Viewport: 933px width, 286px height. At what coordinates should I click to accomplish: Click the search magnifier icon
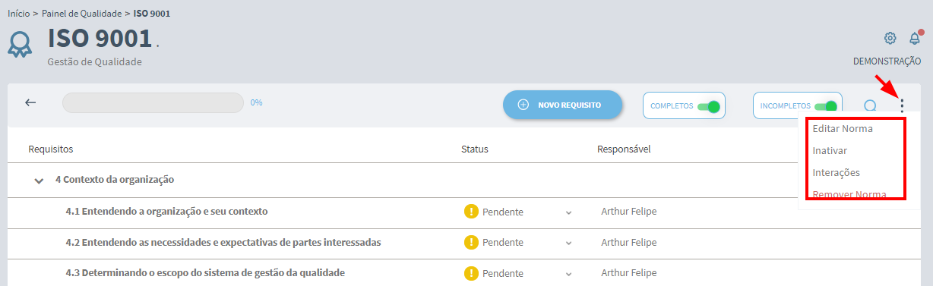pyautogui.click(x=871, y=106)
